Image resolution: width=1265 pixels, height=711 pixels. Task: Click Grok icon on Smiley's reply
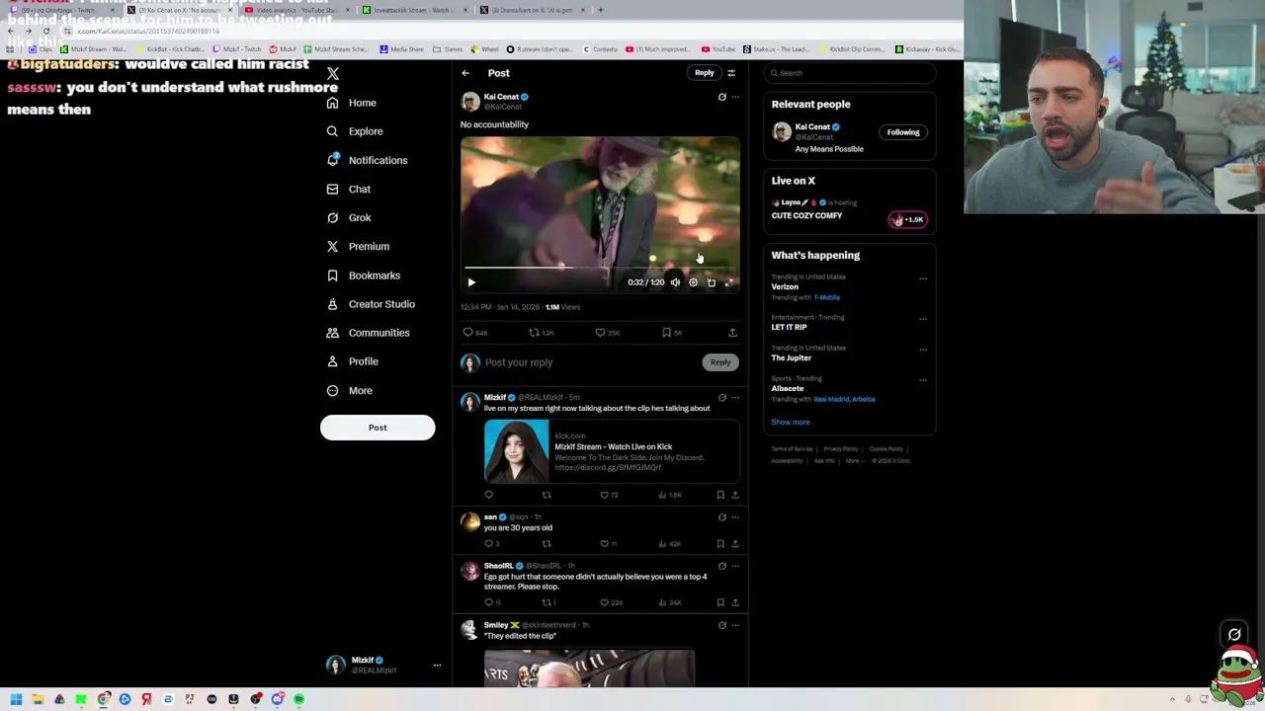(721, 625)
